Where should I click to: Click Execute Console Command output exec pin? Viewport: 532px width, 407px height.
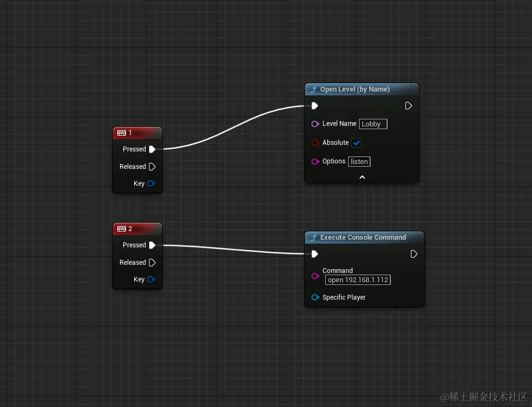pyautogui.click(x=414, y=254)
